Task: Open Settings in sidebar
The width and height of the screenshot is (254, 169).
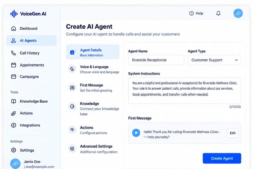Action: [x=31, y=150]
